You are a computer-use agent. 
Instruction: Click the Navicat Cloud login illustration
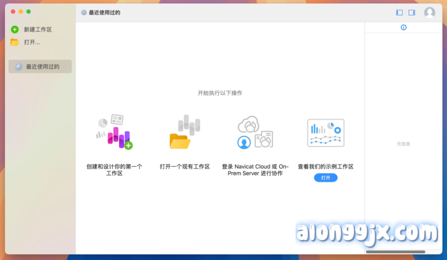click(255, 133)
